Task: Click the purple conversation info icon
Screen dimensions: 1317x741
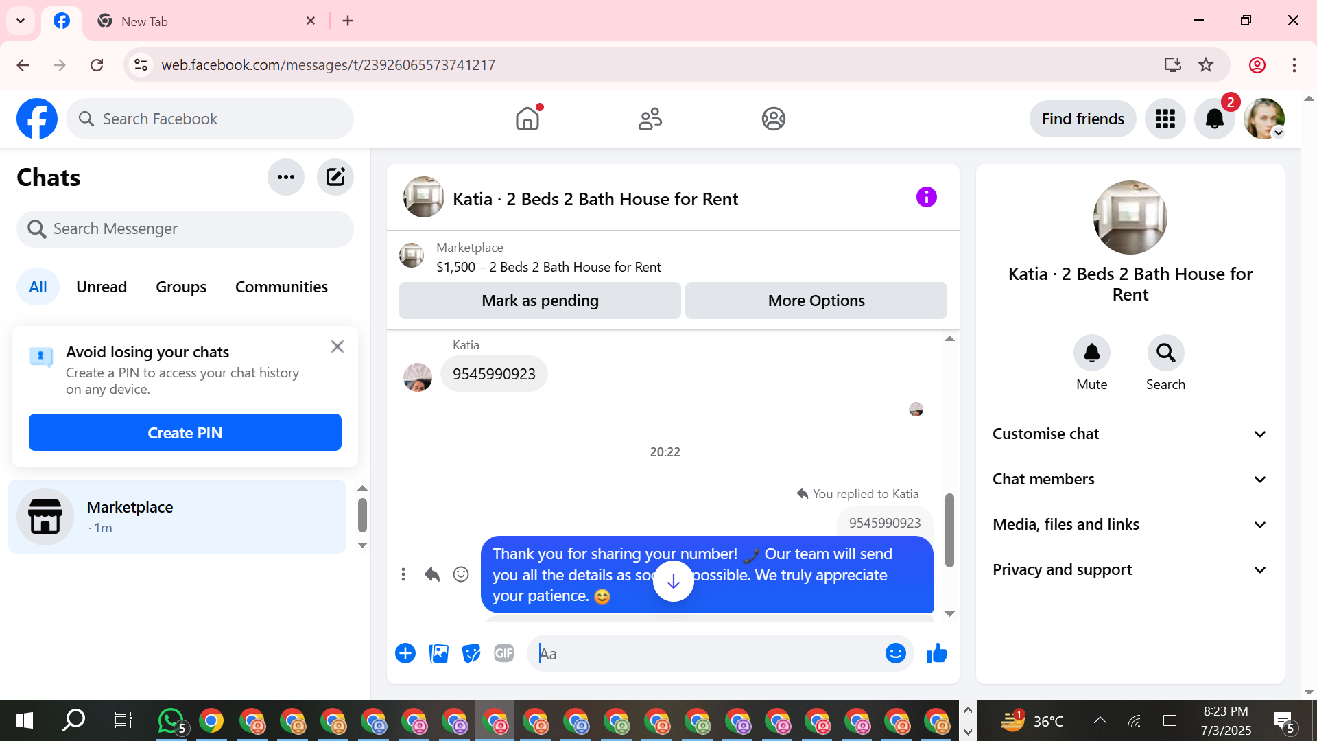Action: click(x=926, y=198)
